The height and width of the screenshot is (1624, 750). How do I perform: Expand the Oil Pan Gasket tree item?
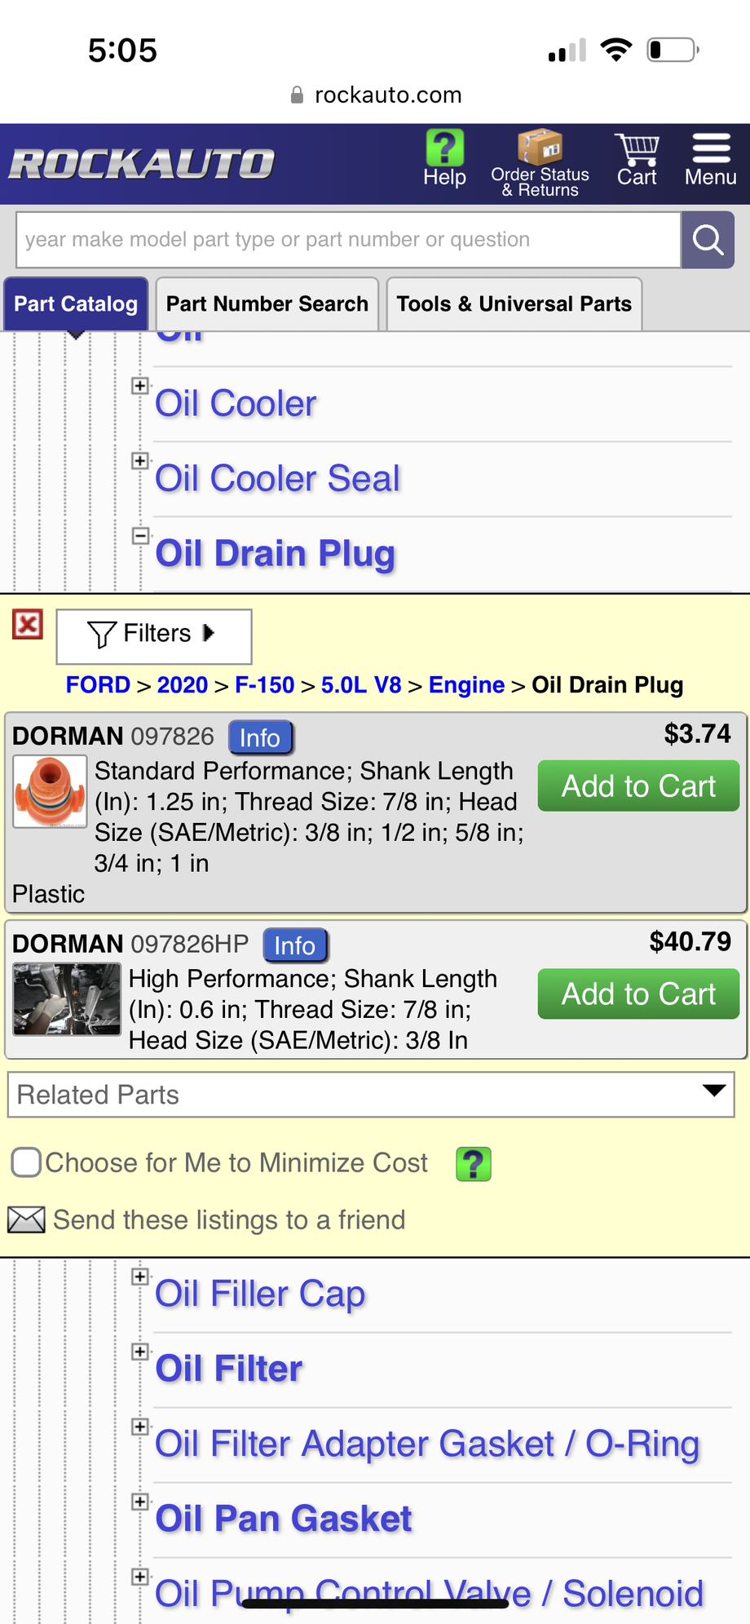[140, 1500]
